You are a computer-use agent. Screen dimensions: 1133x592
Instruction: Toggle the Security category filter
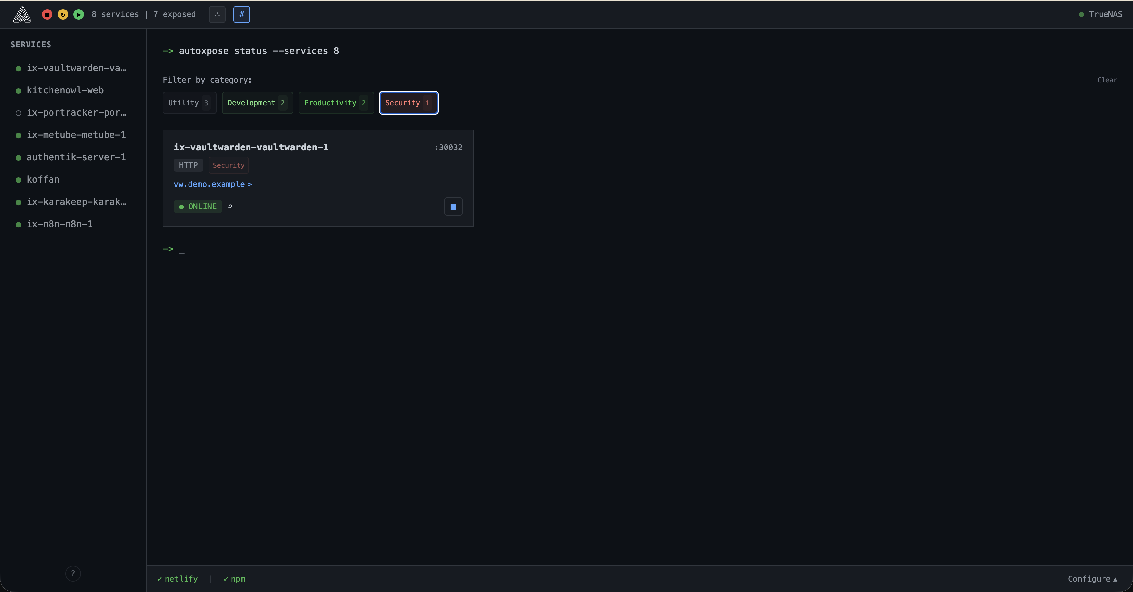[408, 103]
